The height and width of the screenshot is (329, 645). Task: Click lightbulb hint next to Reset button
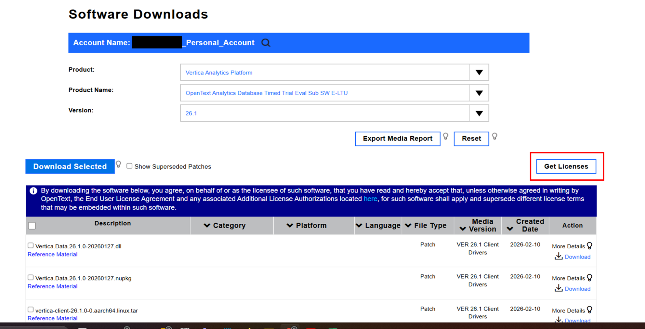[495, 136]
